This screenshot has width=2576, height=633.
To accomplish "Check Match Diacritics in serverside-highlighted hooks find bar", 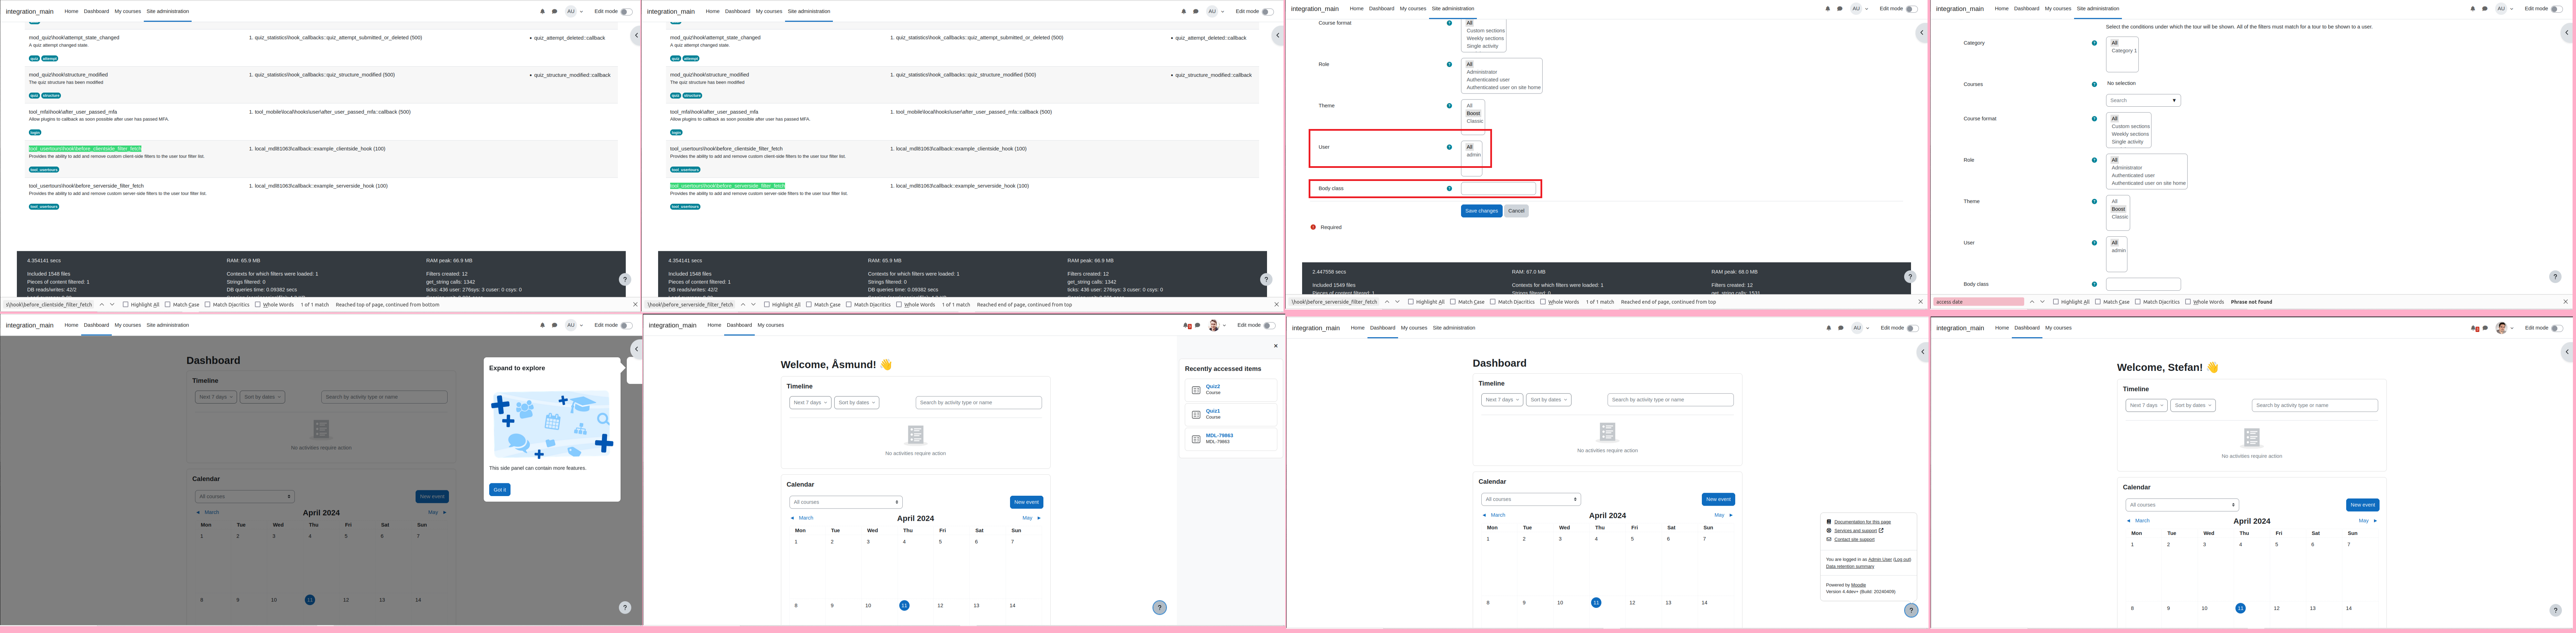I will coord(849,305).
